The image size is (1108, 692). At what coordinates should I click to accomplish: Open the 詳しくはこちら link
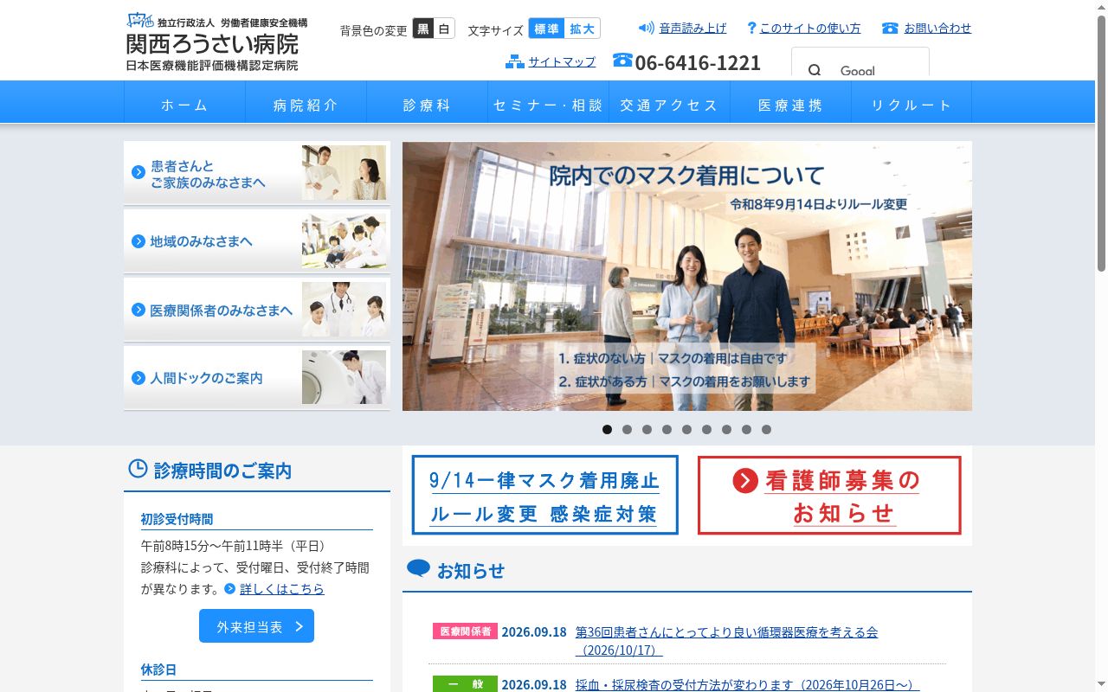click(282, 589)
